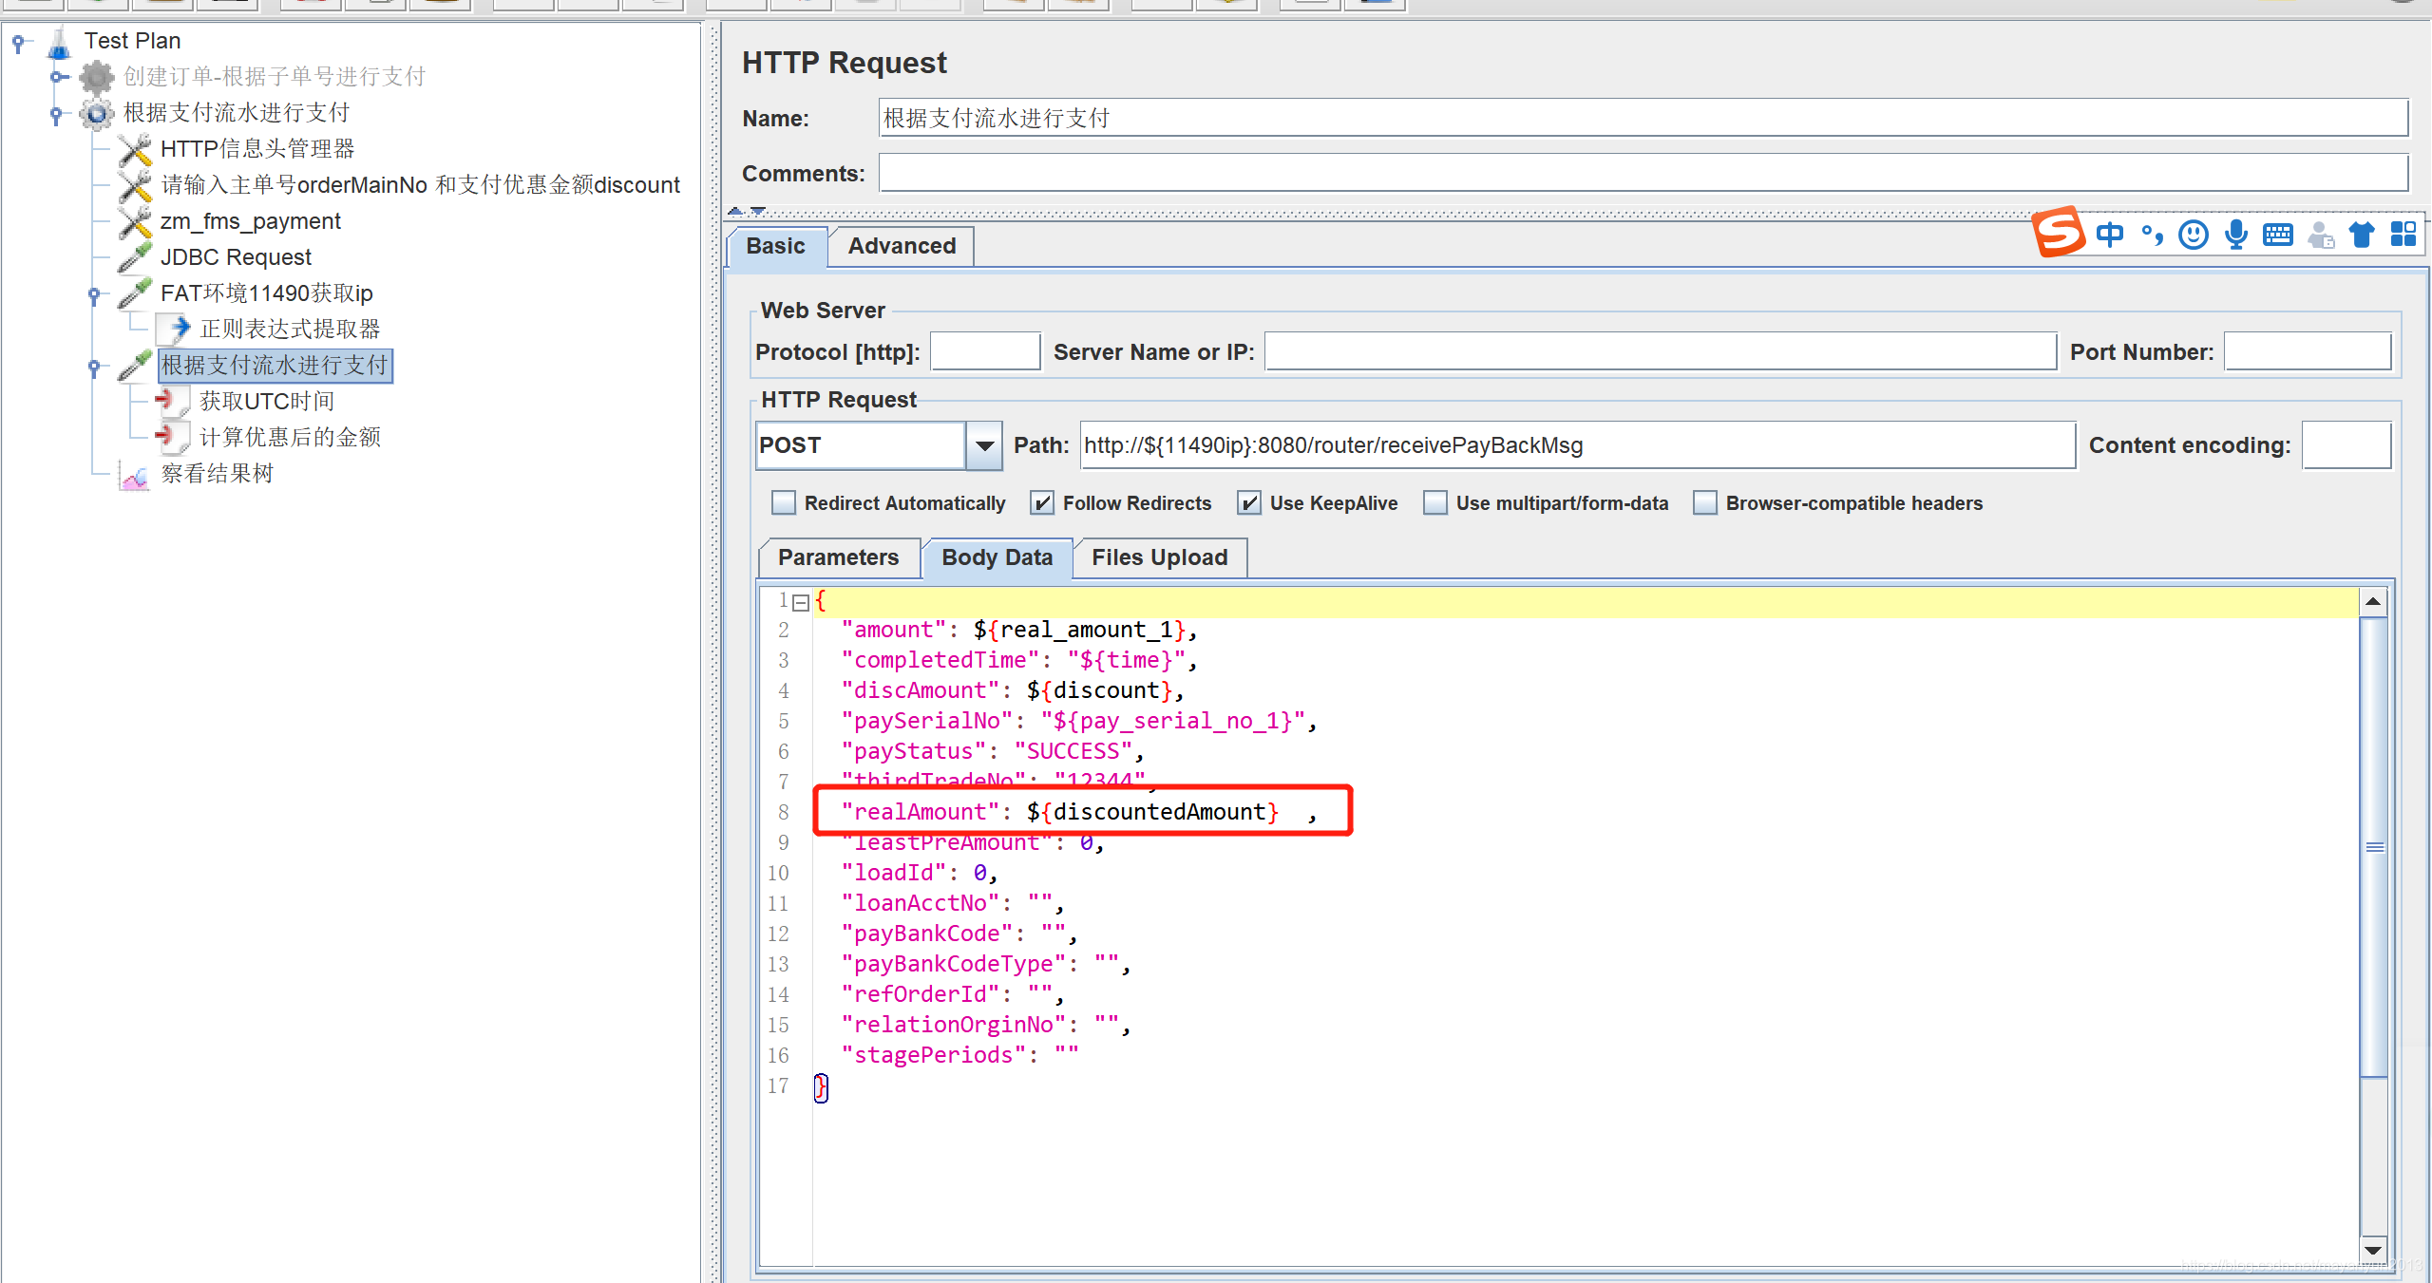
Task: Click into the Comments input field
Action: click(x=1643, y=174)
